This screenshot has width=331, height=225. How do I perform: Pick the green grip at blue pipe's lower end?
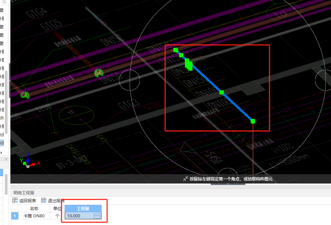[253, 121]
